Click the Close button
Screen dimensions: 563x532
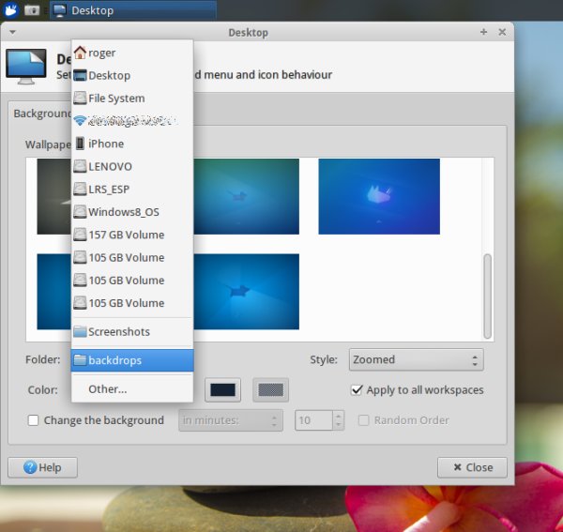[x=472, y=467]
